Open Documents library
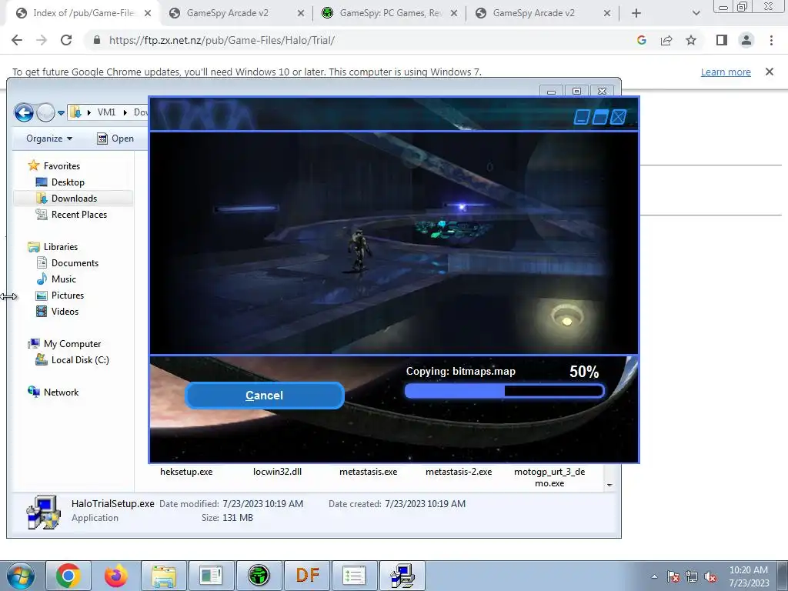 click(x=75, y=263)
